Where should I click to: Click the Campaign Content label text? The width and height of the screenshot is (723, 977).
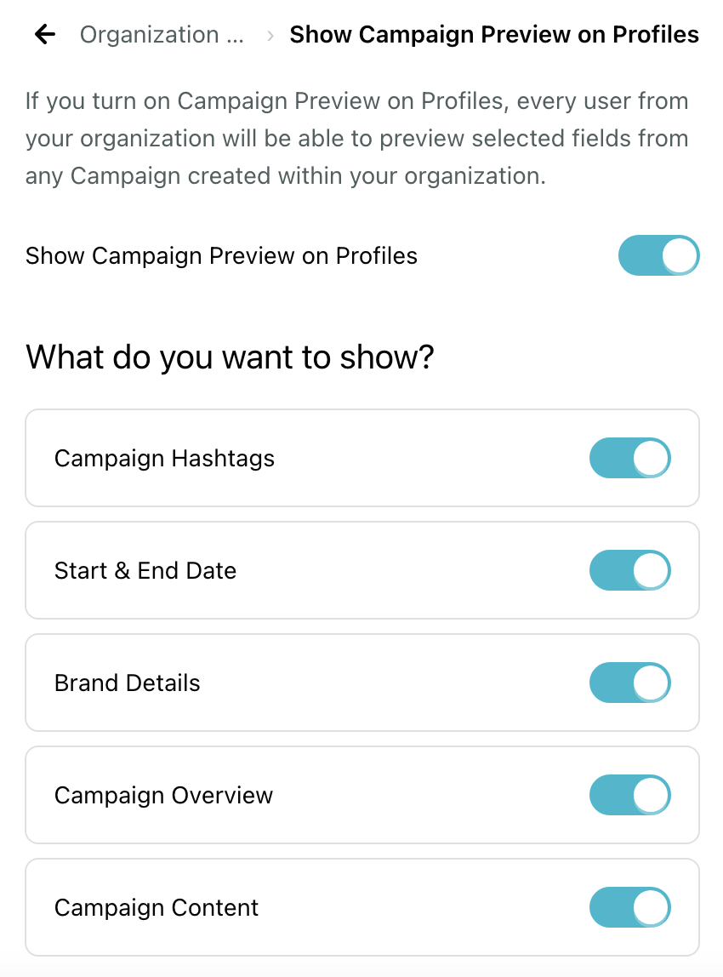[x=157, y=908]
